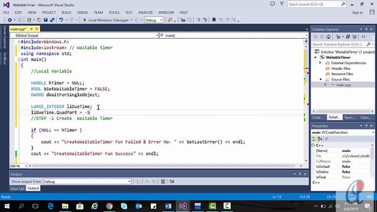Click Collapse All in Solution Explorer toolbar

(x=348, y=37)
